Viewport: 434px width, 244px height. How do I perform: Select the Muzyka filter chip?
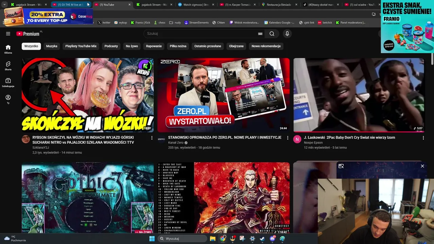tap(52, 46)
